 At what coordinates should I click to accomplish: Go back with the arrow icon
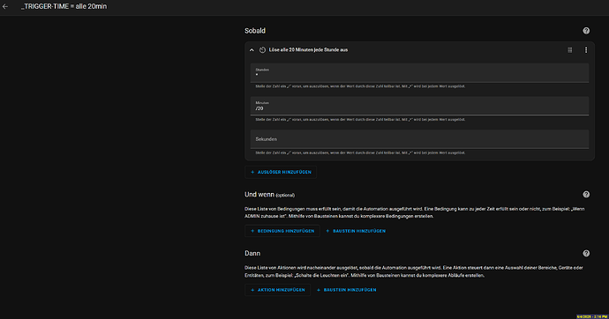(5, 6)
